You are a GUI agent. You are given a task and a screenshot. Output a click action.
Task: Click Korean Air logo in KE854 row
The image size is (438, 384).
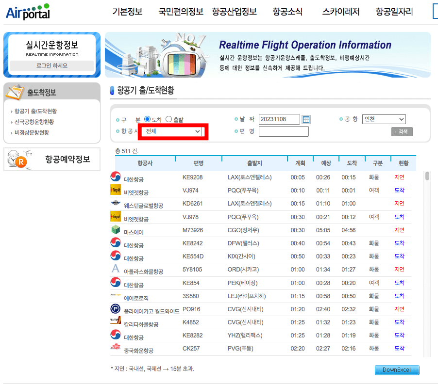(x=116, y=282)
